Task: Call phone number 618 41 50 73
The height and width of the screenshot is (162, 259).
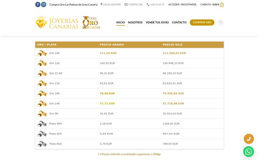Action: coord(155,4)
